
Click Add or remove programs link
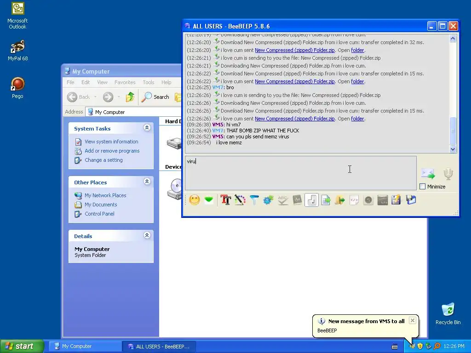click(112, 151)
